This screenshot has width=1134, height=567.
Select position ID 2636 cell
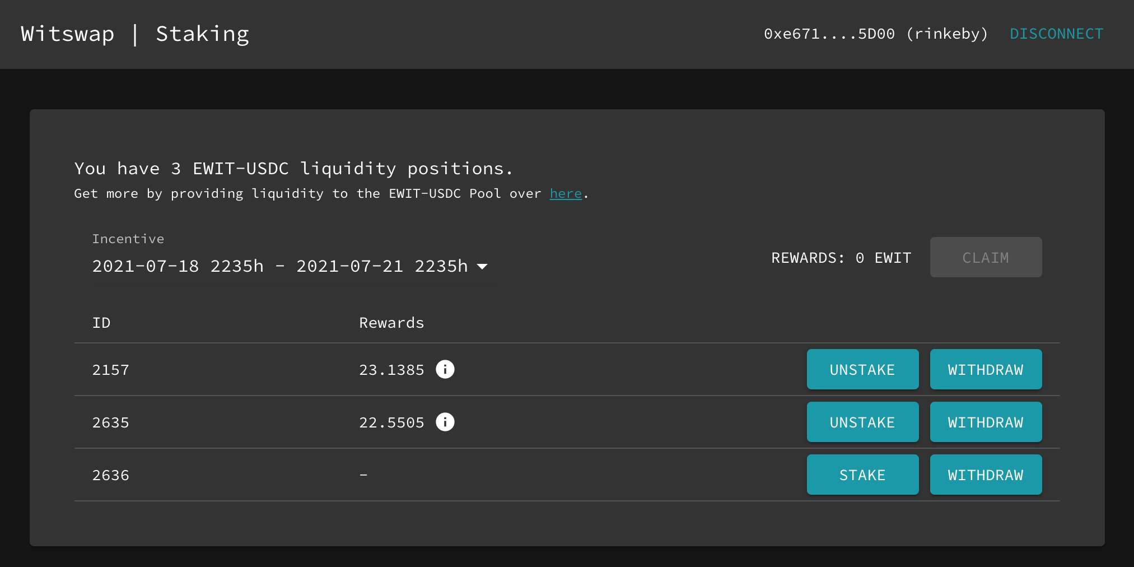111,475
